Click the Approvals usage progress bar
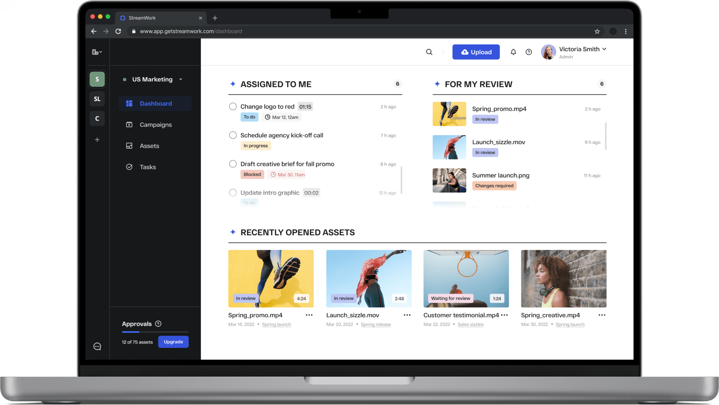Screen dimensions: 719x405 pyautogui.click(x=154, y=333)
